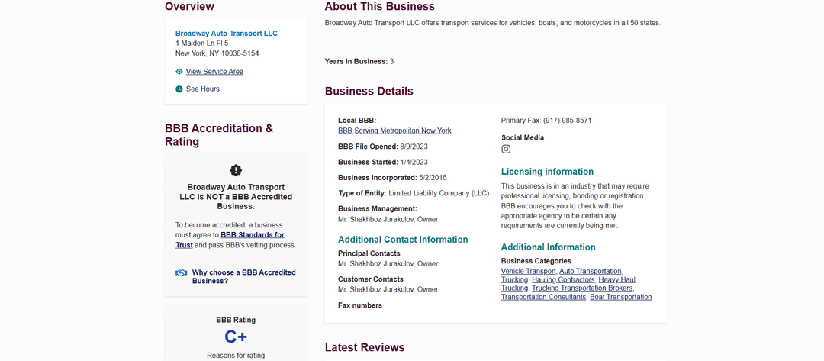This screenshot has width=824, height=361.
Task: Click the Years in Business value
Action: [391, 62]
